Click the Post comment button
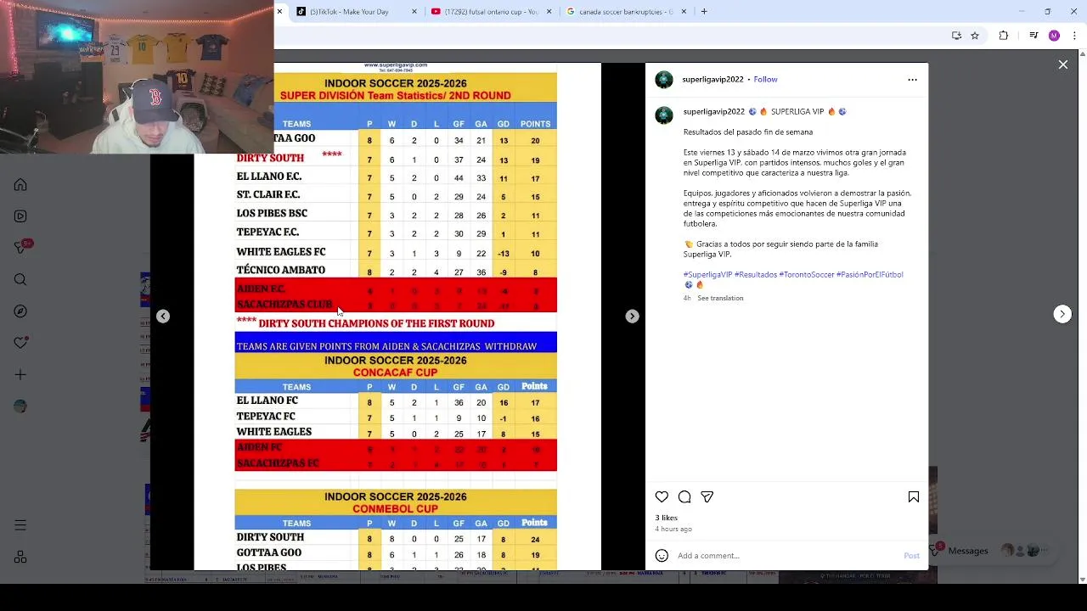1087x611 pixels. [x=911, y=556]
